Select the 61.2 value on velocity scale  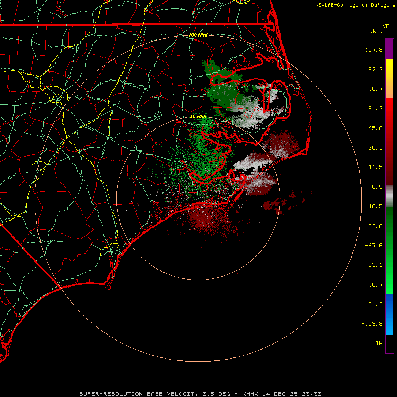[x=375, y=109]
